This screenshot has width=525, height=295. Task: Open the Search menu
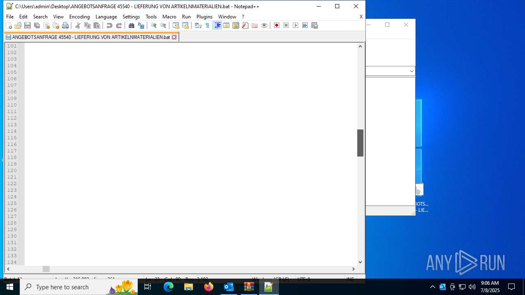pos(40,17)
